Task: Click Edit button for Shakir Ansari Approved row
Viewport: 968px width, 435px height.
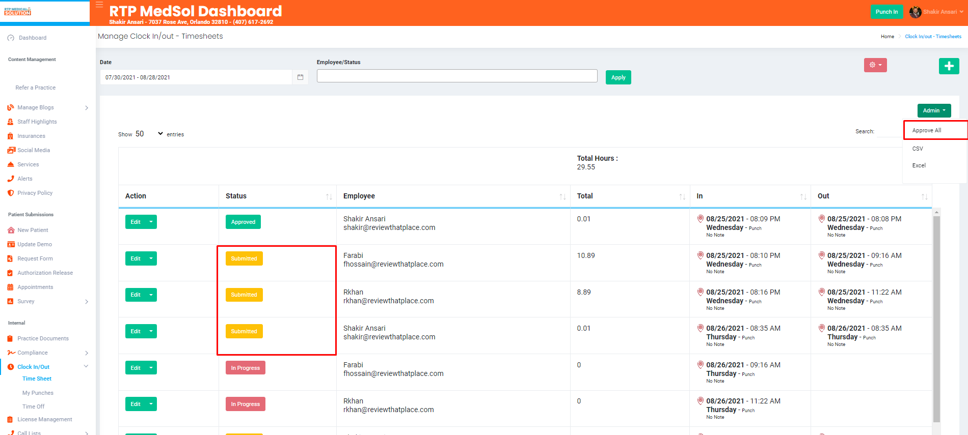Action: point(136,222)
